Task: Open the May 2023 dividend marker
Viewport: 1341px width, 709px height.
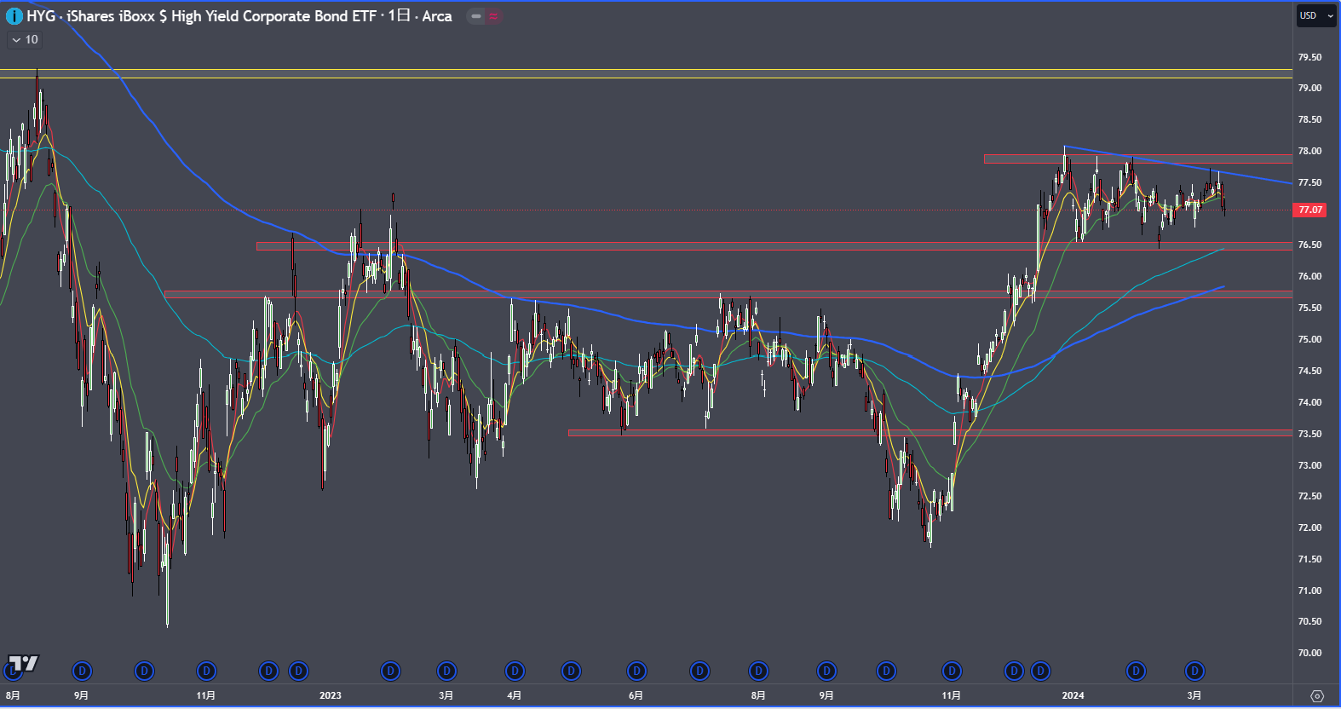Action: coord(571,672)
